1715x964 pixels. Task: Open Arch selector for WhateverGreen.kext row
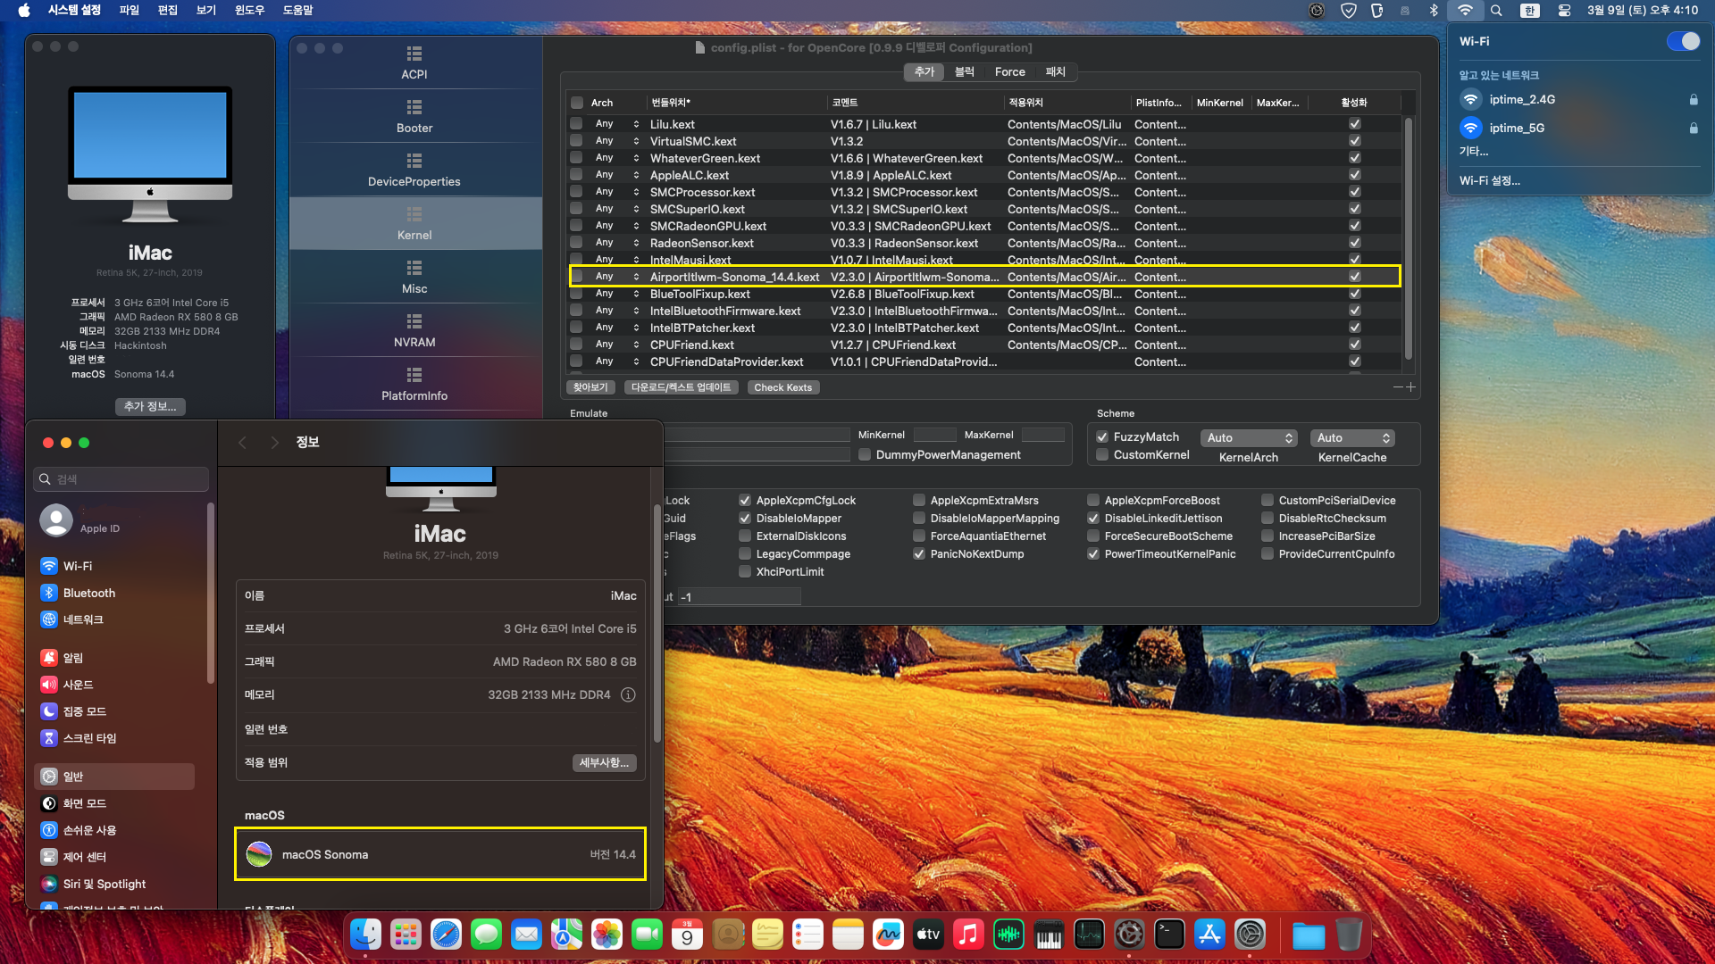(x=636, y=158)
